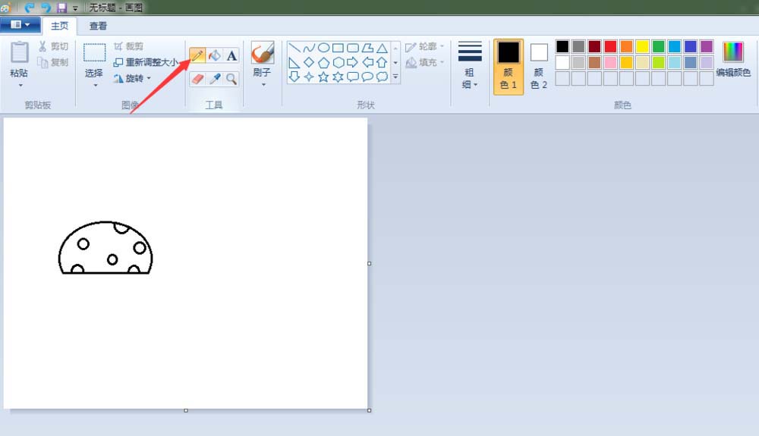Image resolution: width=759 pixels, height=436 pixels.
Task: Select Color 2 (颜色 2) box
Action: pos(539,67)
